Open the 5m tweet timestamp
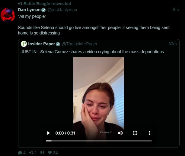Screen dimensions: 185x156 click(176, 10)
